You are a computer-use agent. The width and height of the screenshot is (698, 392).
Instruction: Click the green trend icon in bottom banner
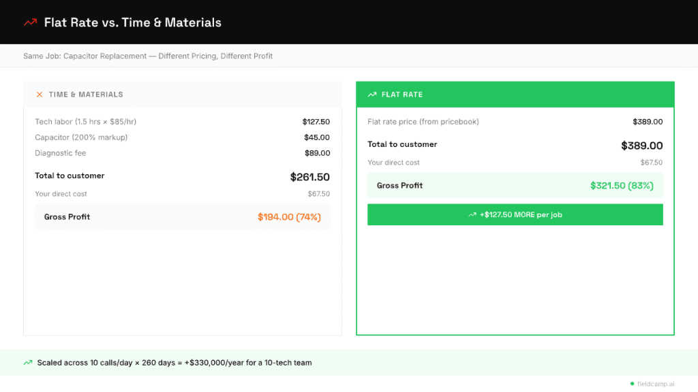tap(28, 363)
